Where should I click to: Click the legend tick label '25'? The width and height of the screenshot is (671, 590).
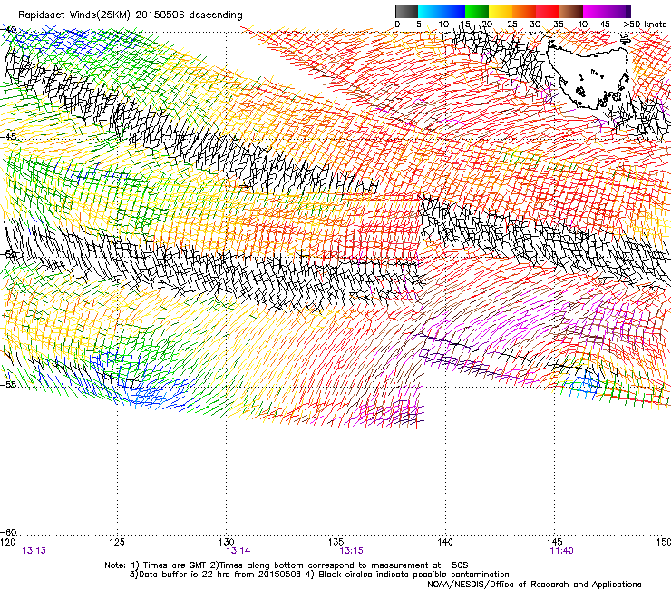pyautogui.click(x=512, y=25)
